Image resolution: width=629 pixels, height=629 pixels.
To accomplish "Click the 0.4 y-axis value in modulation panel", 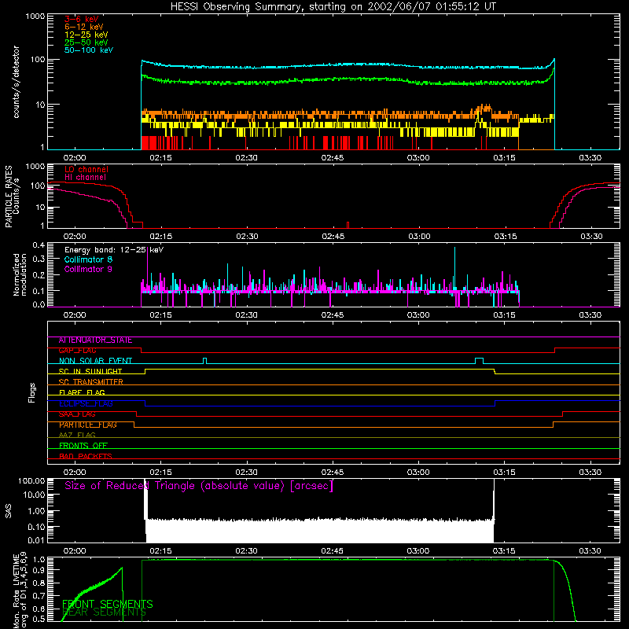I will click(39, 245).
